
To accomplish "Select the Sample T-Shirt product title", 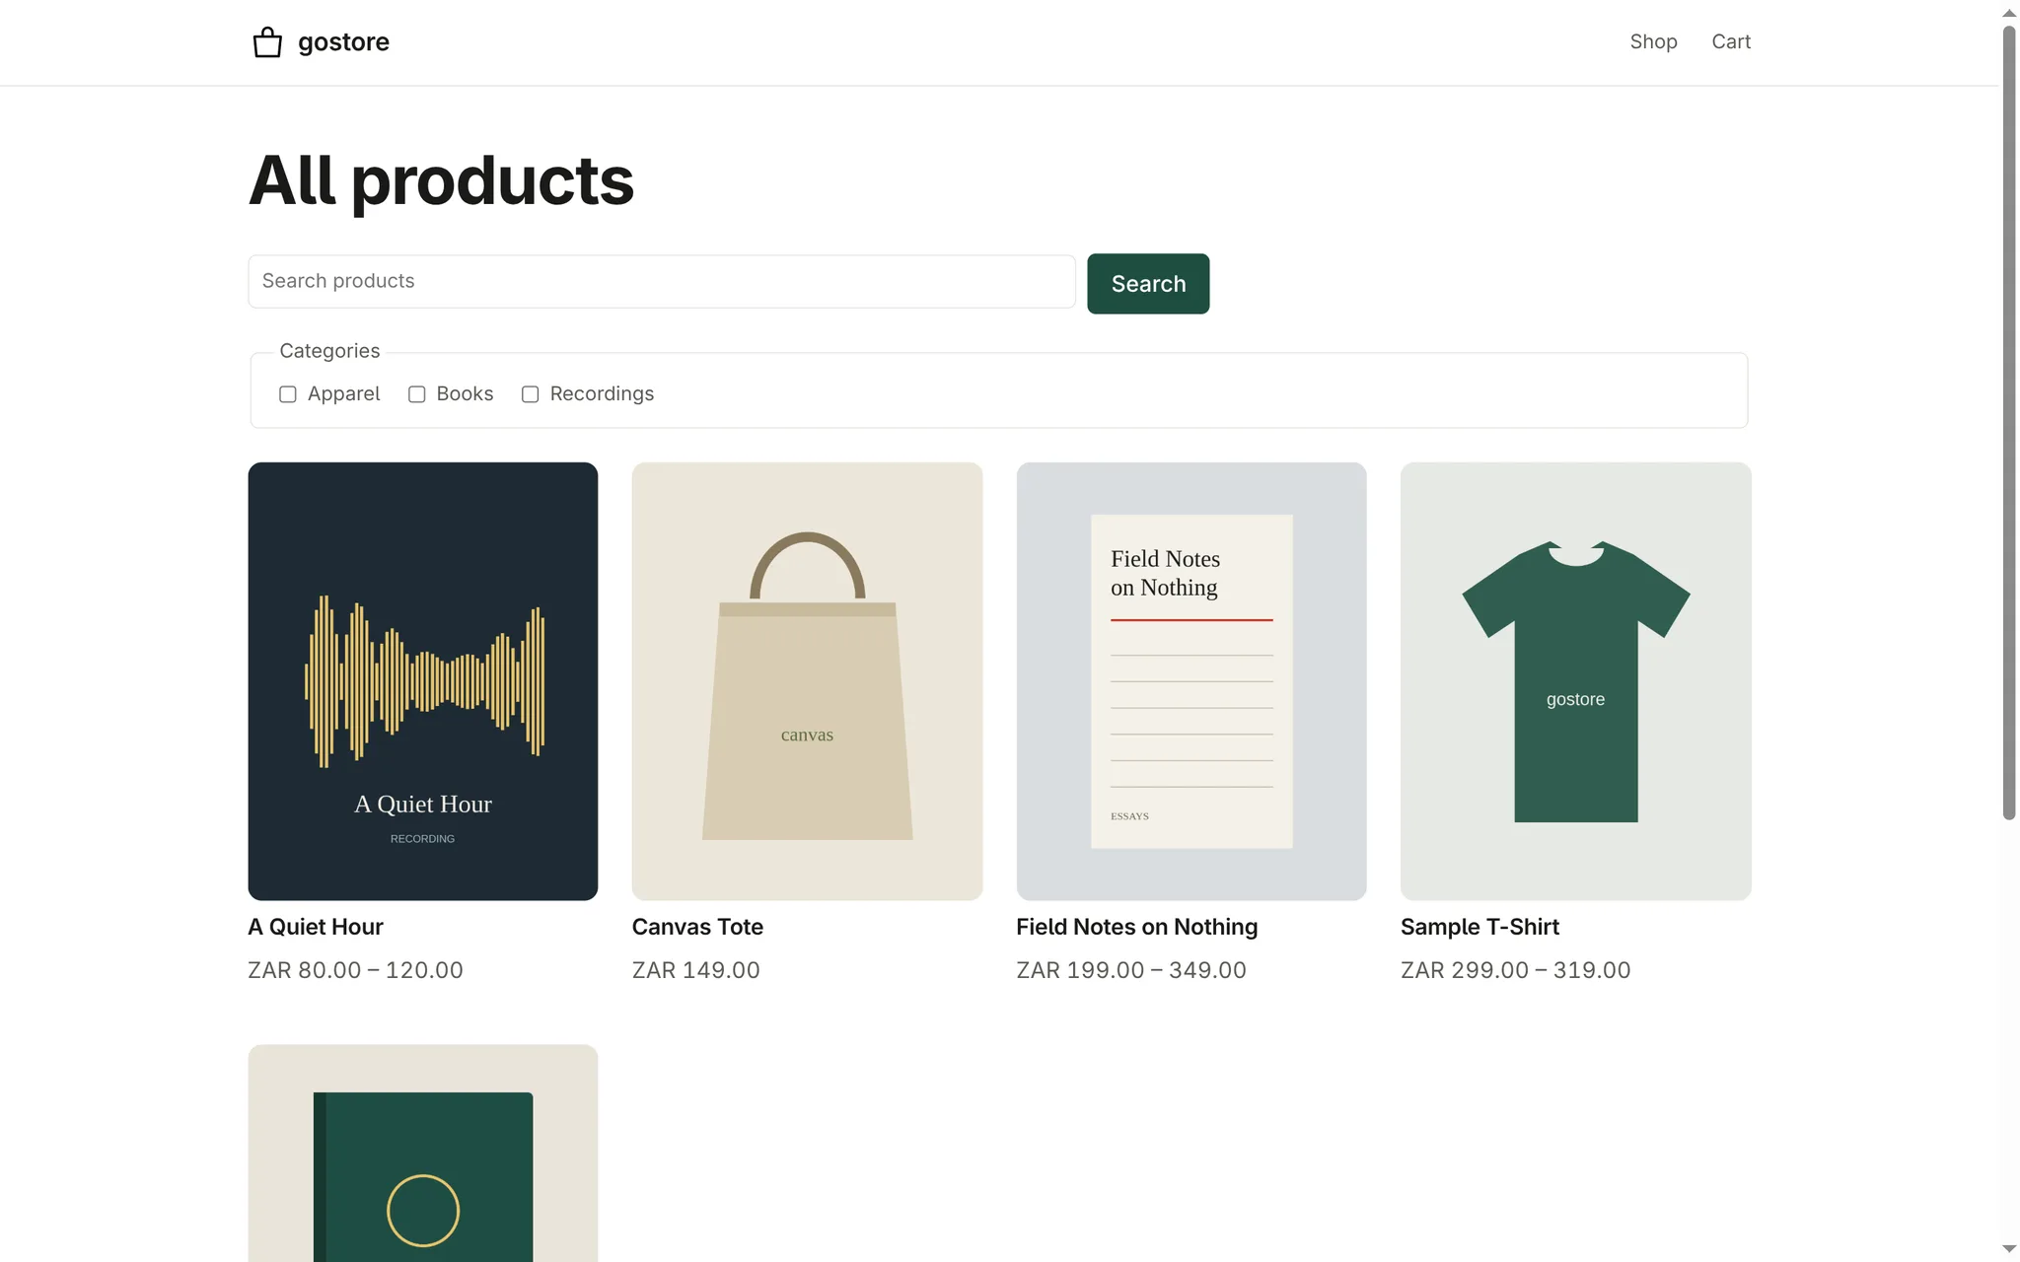I will point(1479,927).
